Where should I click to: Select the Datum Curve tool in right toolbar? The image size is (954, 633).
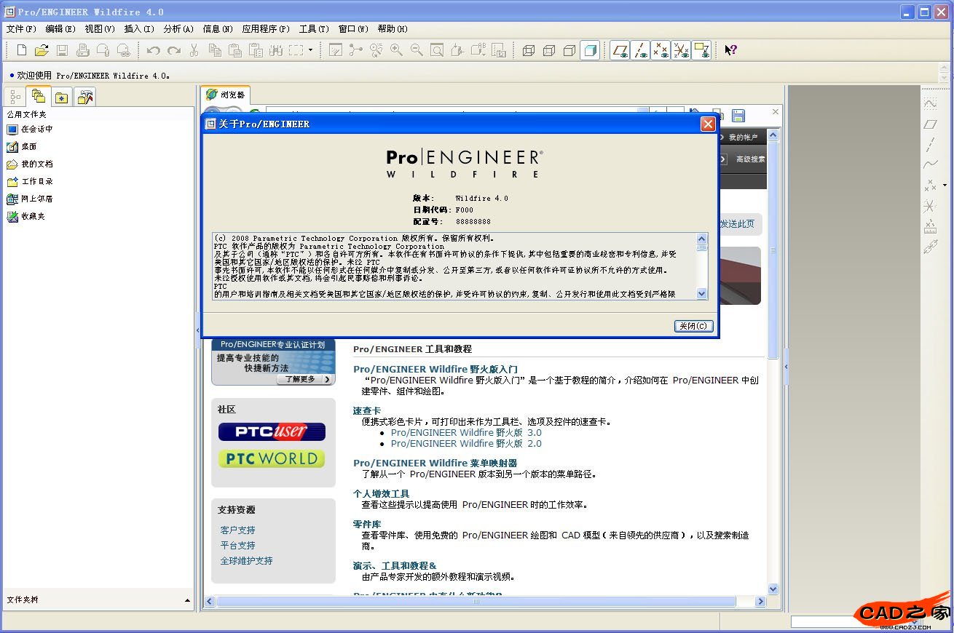[x=930, y=164]
